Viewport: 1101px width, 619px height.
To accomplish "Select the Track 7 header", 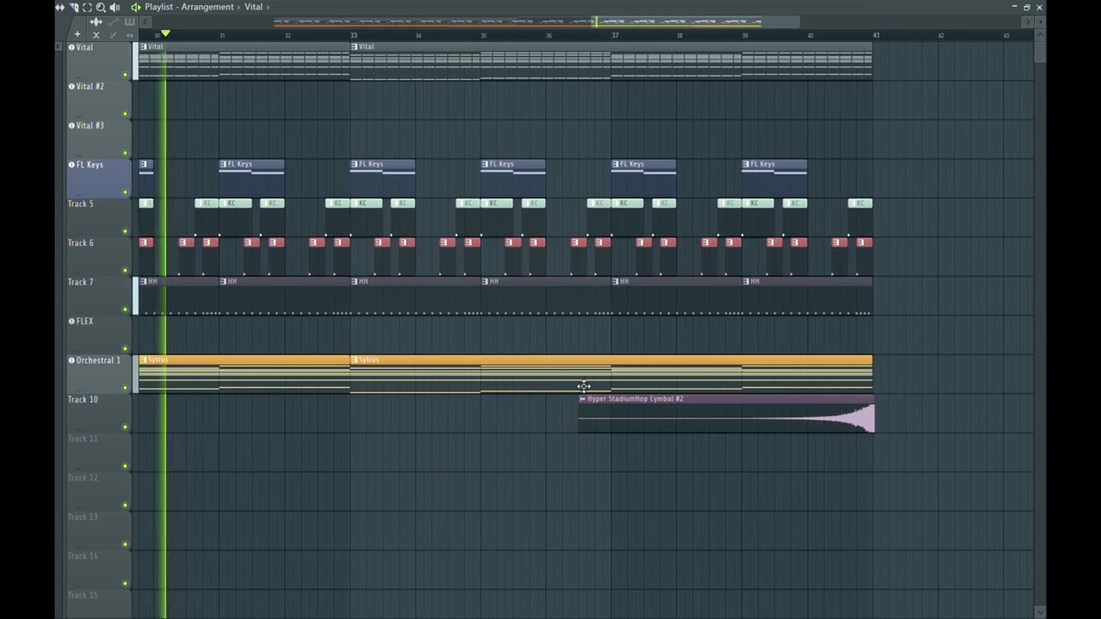I will [99, 296].
